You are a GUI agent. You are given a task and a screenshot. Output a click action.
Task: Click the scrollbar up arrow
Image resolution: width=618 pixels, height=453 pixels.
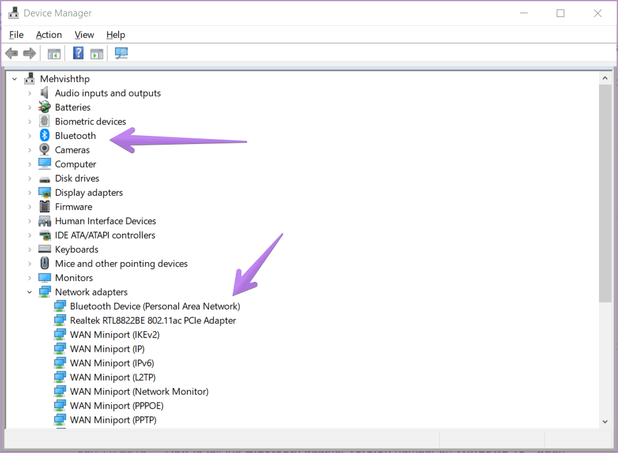tap(605, 78)
